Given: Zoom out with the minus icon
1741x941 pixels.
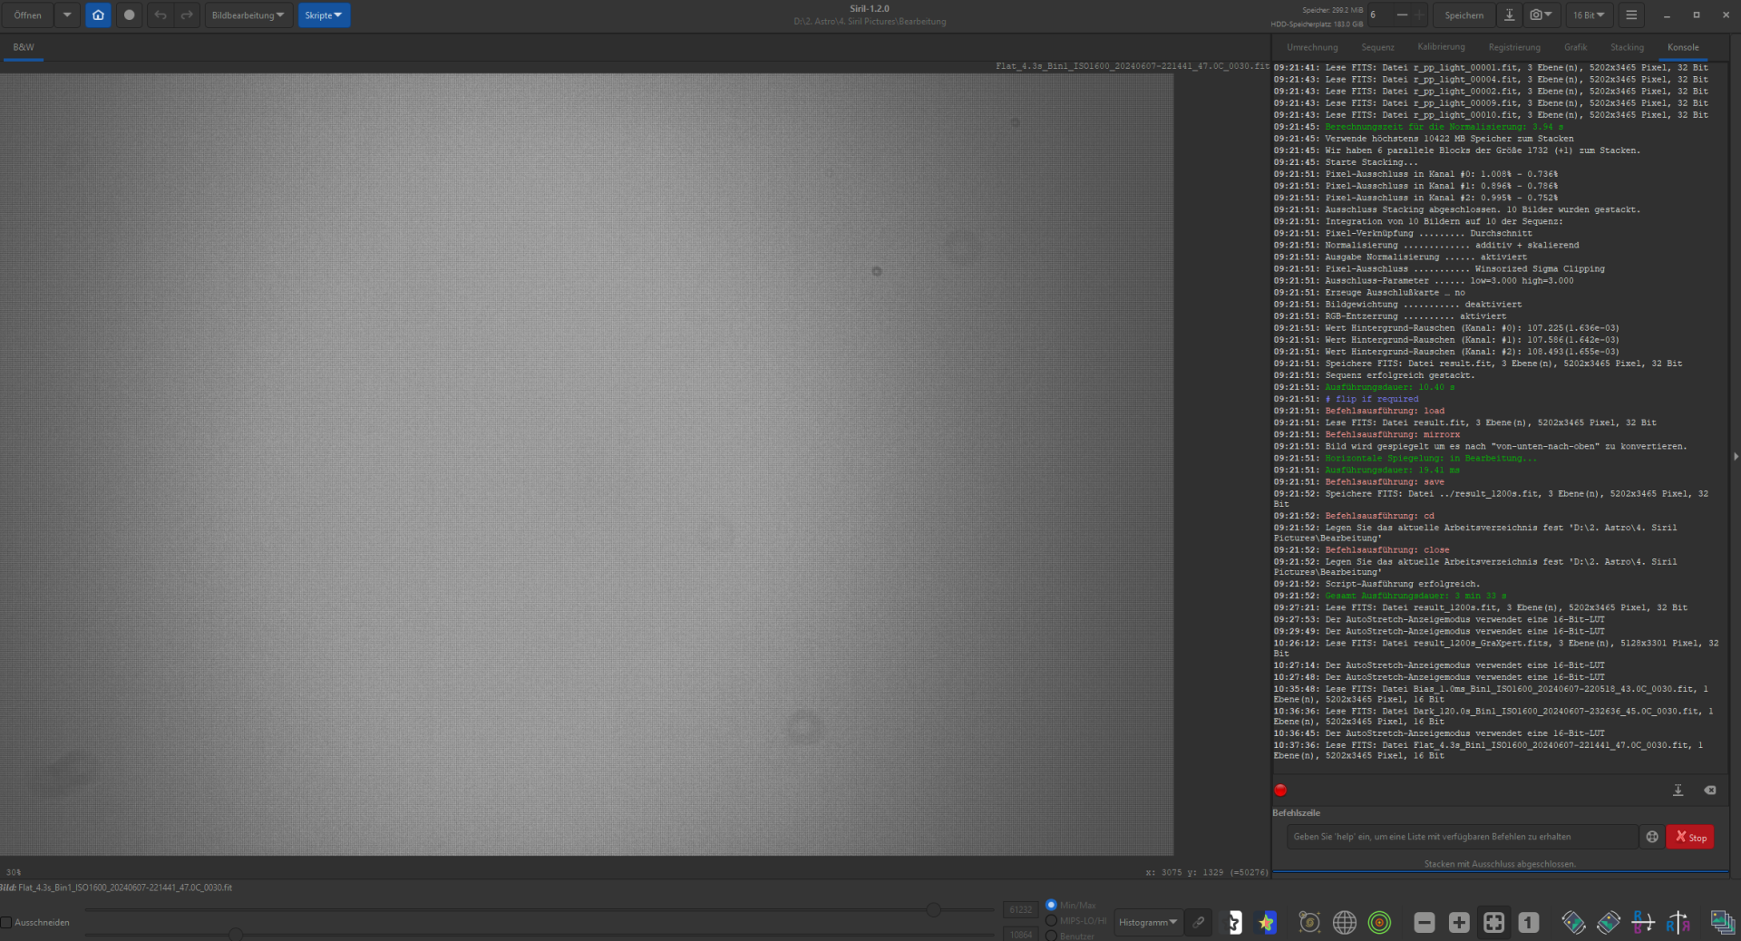Looking at the screenshot, I should [x=1425, y=923].
